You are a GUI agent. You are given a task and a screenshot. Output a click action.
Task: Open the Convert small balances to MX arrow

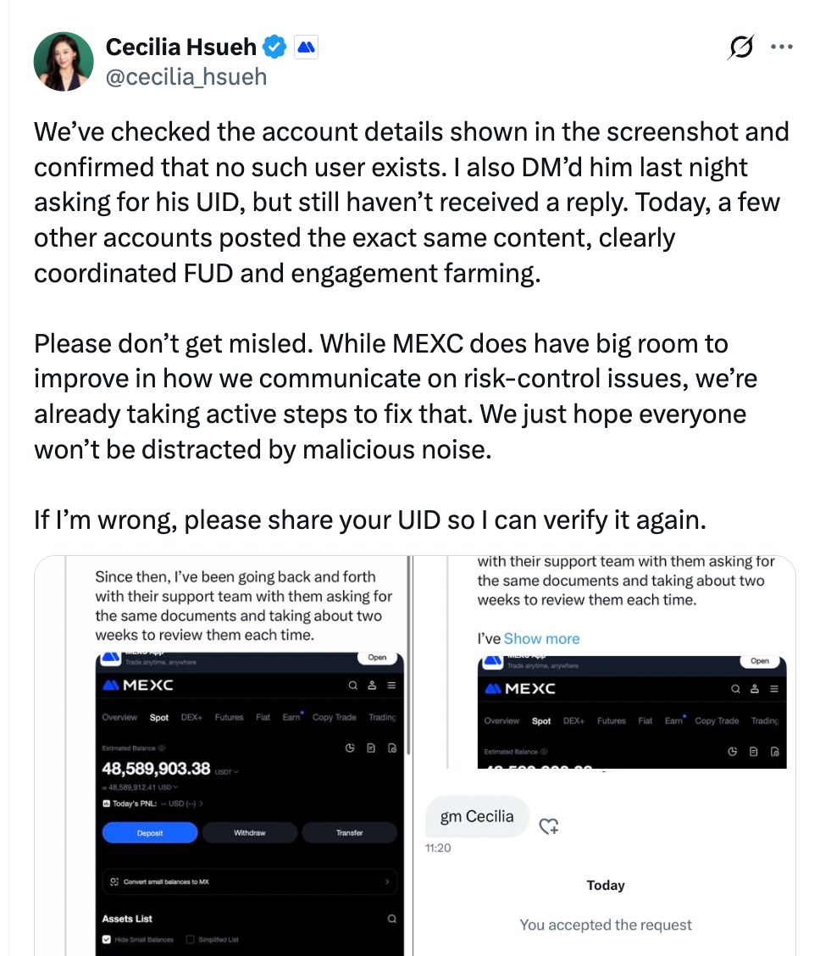coord(387,881)
